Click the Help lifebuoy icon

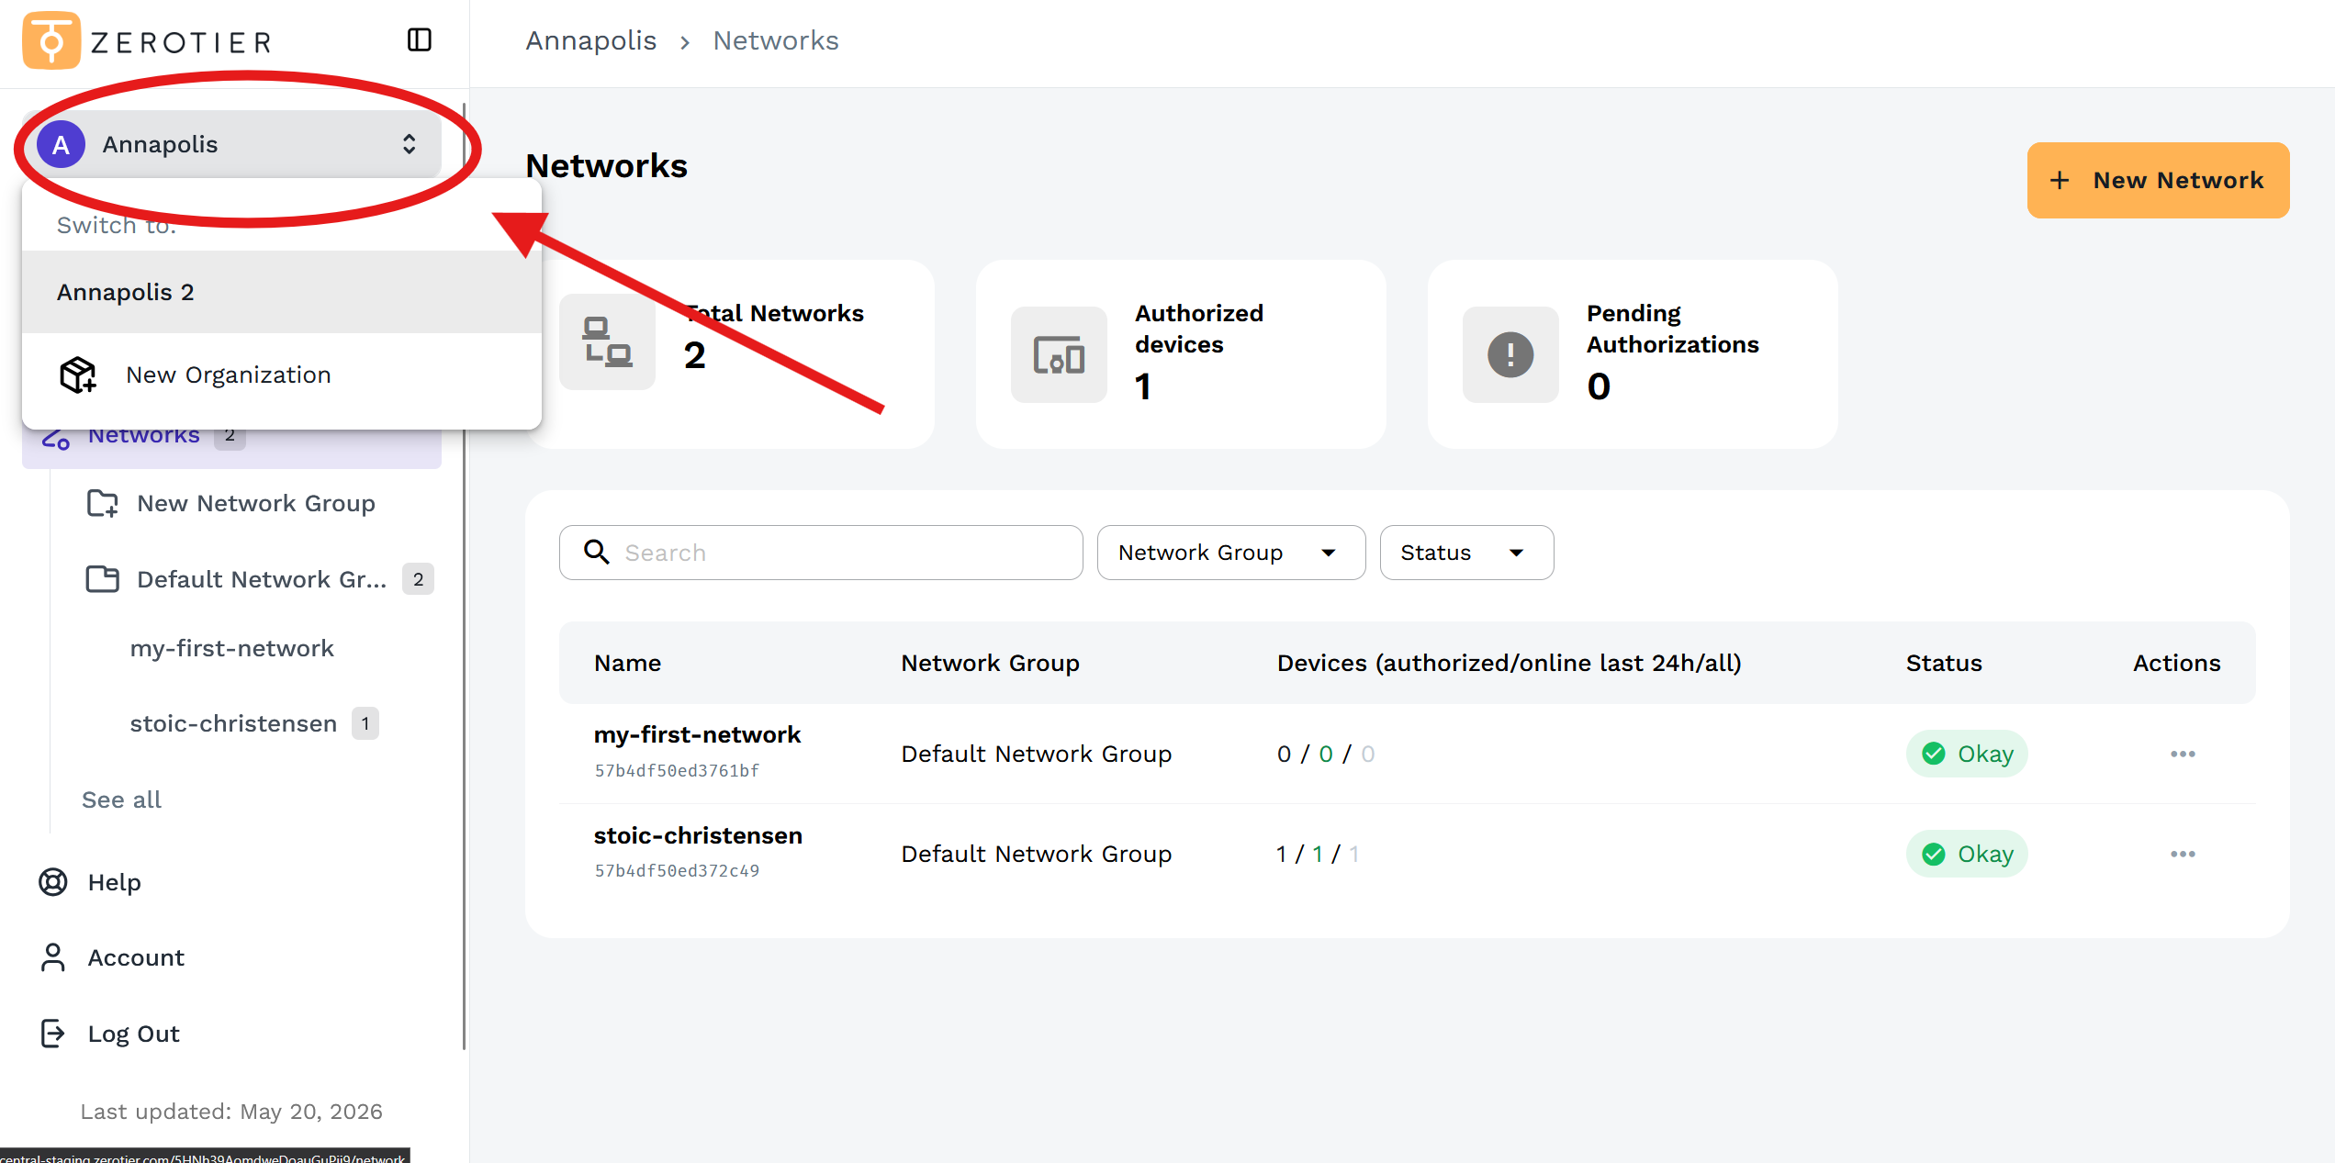click(53, 882)
